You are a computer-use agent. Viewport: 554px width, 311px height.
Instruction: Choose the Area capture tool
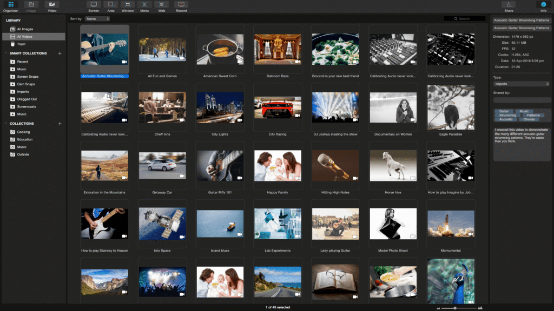[111, 6]
